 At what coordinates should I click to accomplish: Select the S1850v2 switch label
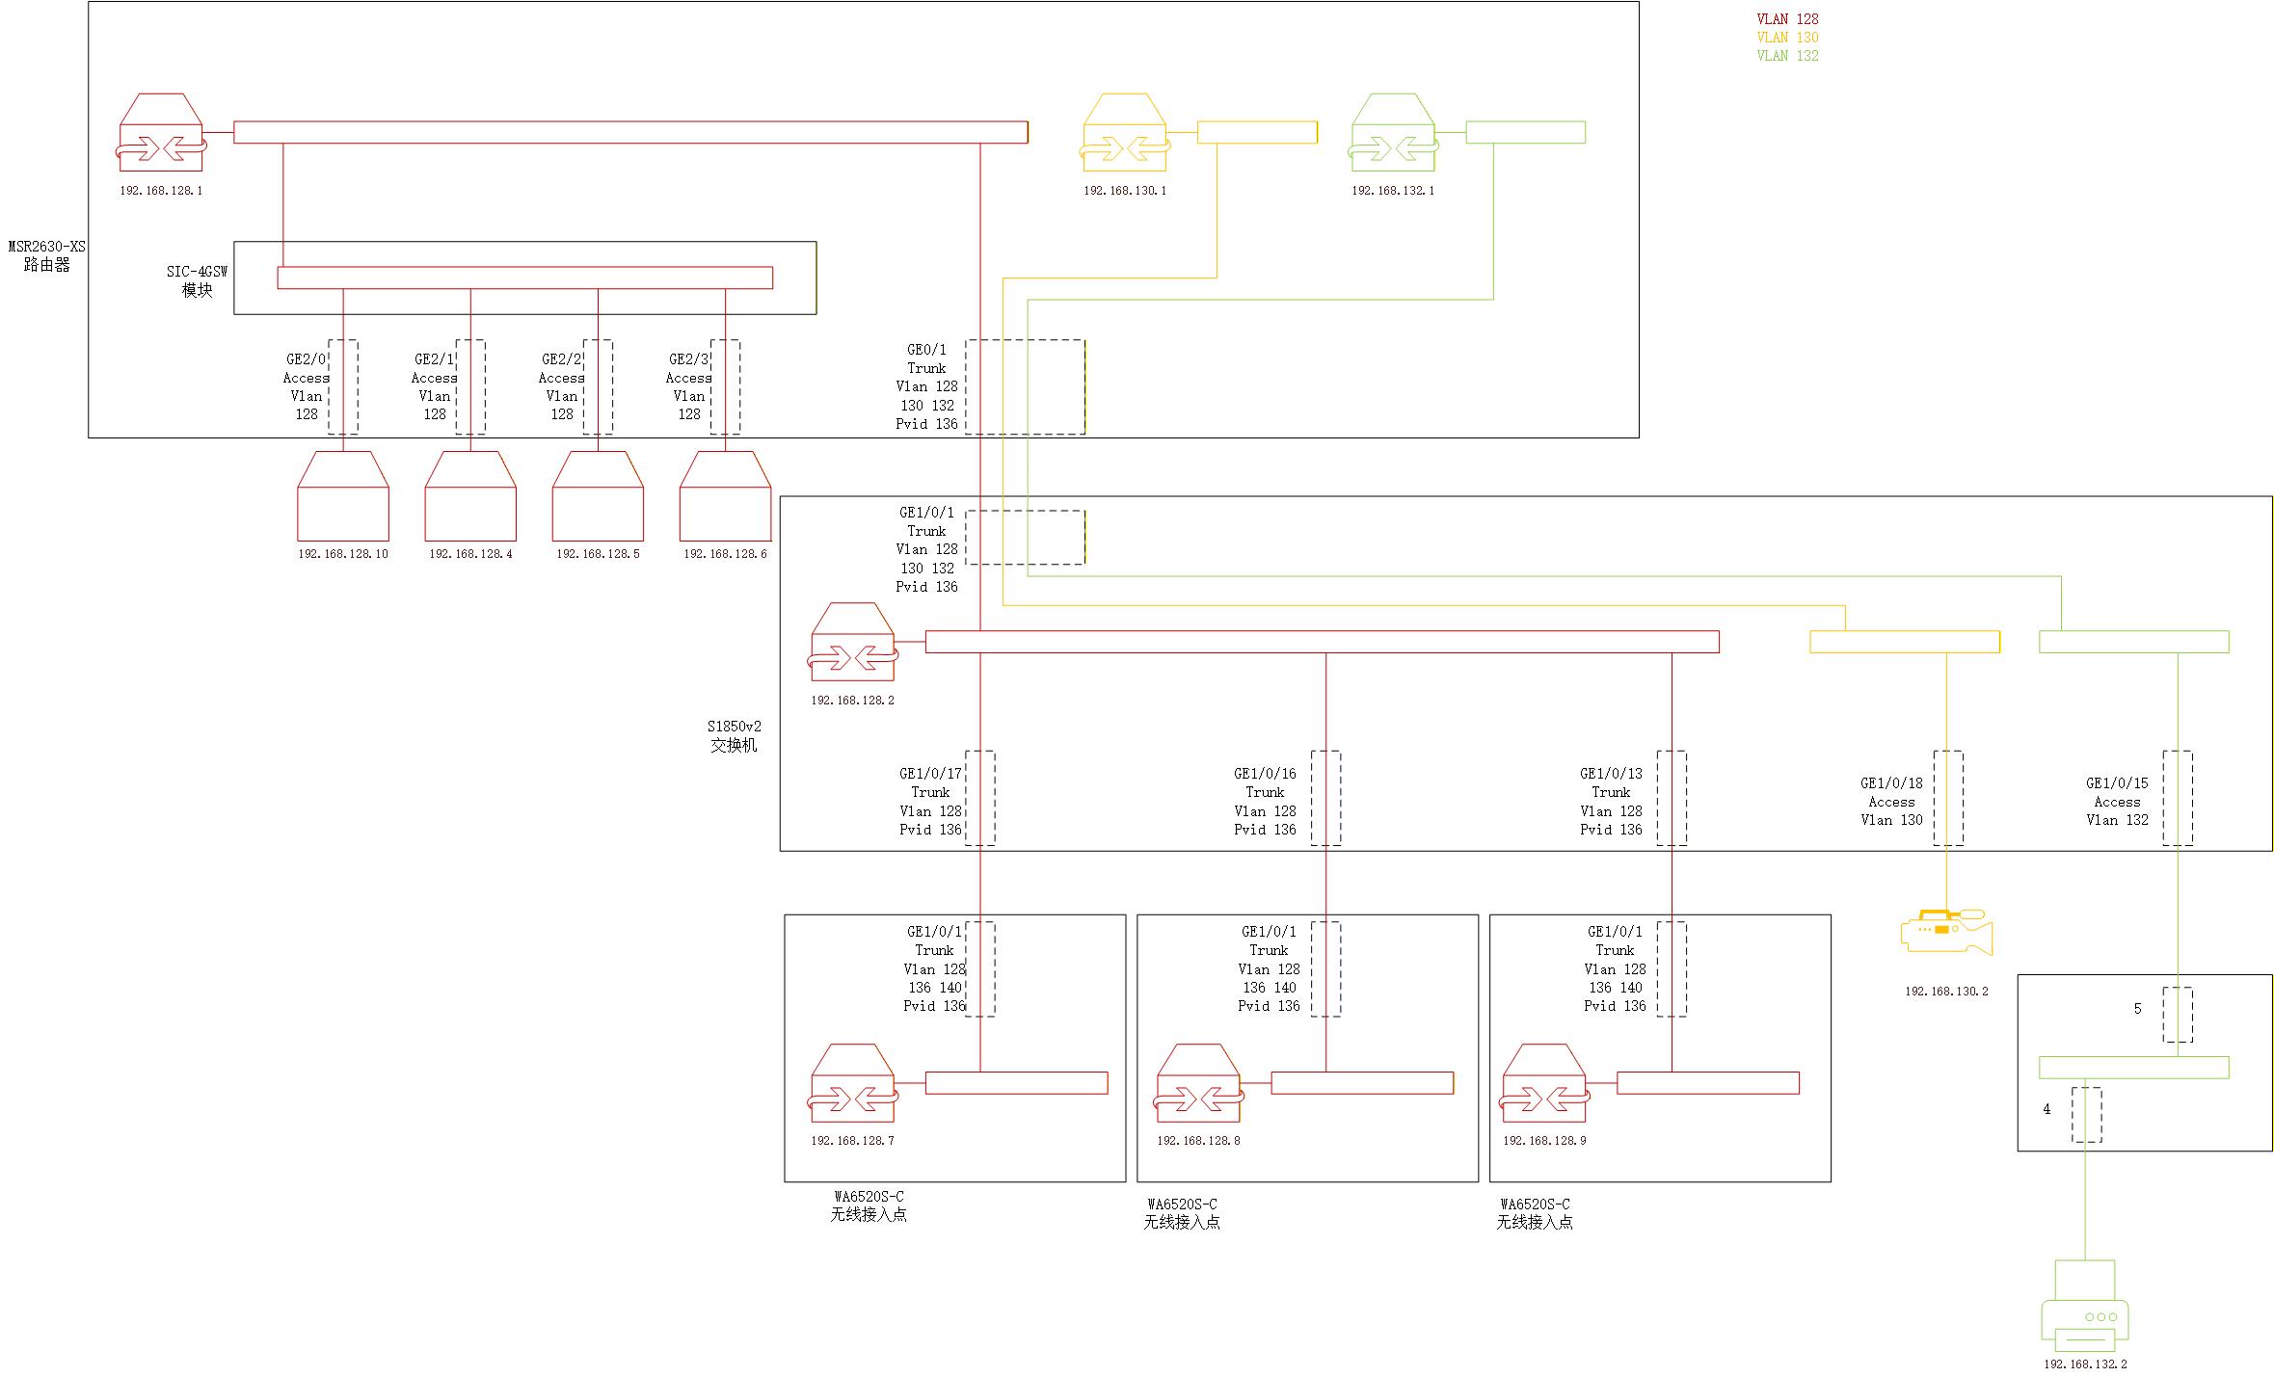coord(734,735)
